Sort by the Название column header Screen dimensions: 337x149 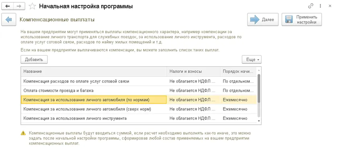(x=94, y=72)
